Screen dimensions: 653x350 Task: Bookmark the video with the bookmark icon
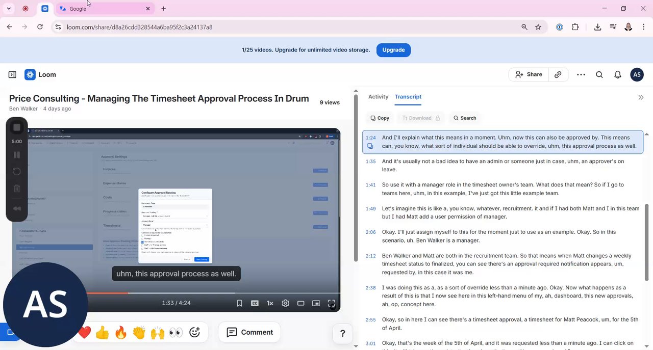239,303
